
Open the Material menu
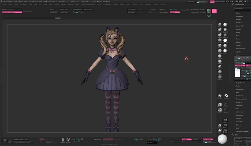tap(70, 4)
